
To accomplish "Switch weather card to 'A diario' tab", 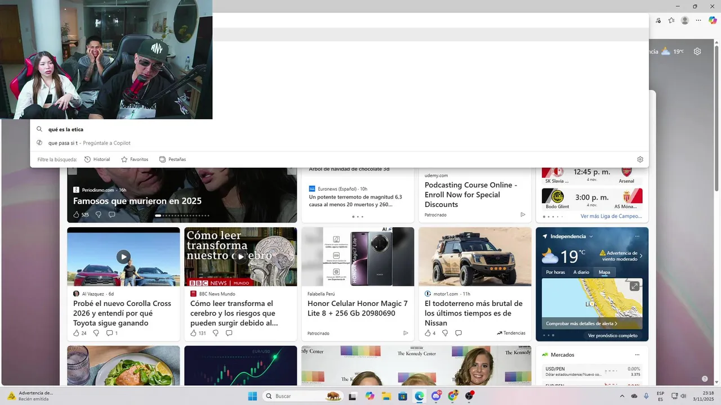I will pos(581,272).
